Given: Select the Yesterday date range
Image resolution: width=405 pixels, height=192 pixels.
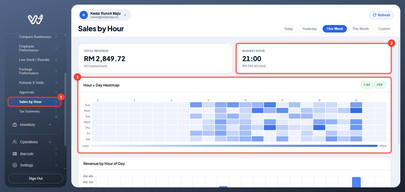Looking at the screenshot, I should pos(310,29).
